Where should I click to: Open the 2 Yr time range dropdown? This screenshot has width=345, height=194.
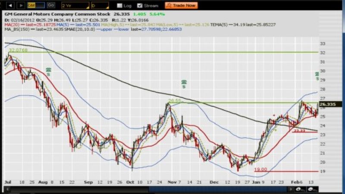(75, 6)
